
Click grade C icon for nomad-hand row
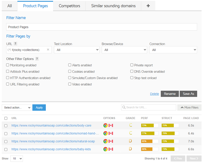coord(131,133)
